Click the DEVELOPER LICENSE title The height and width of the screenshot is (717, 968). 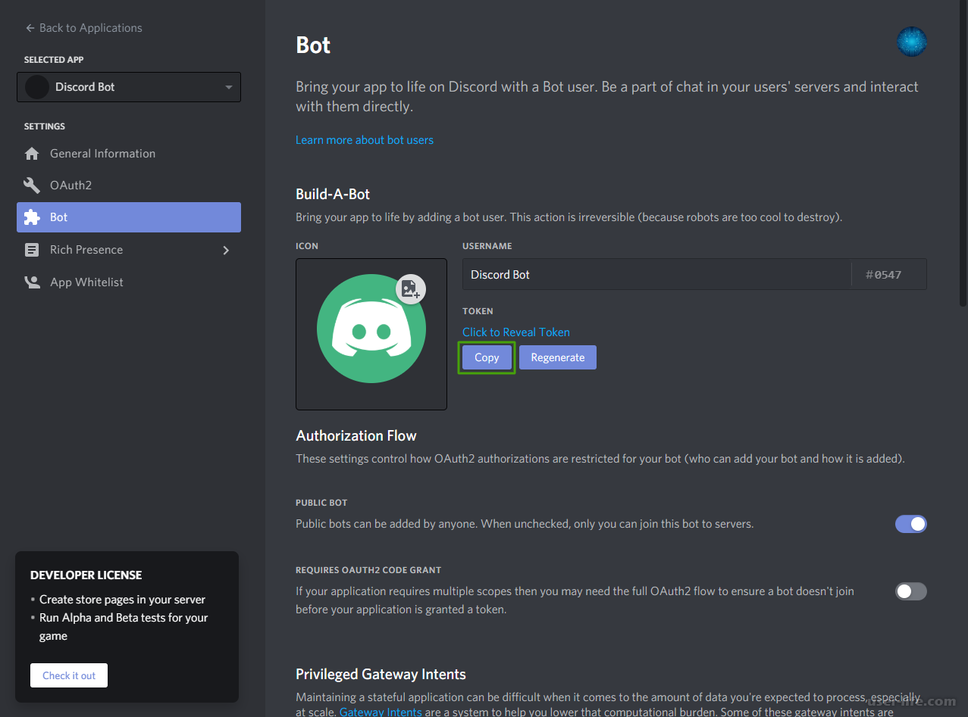click(86, 575)
